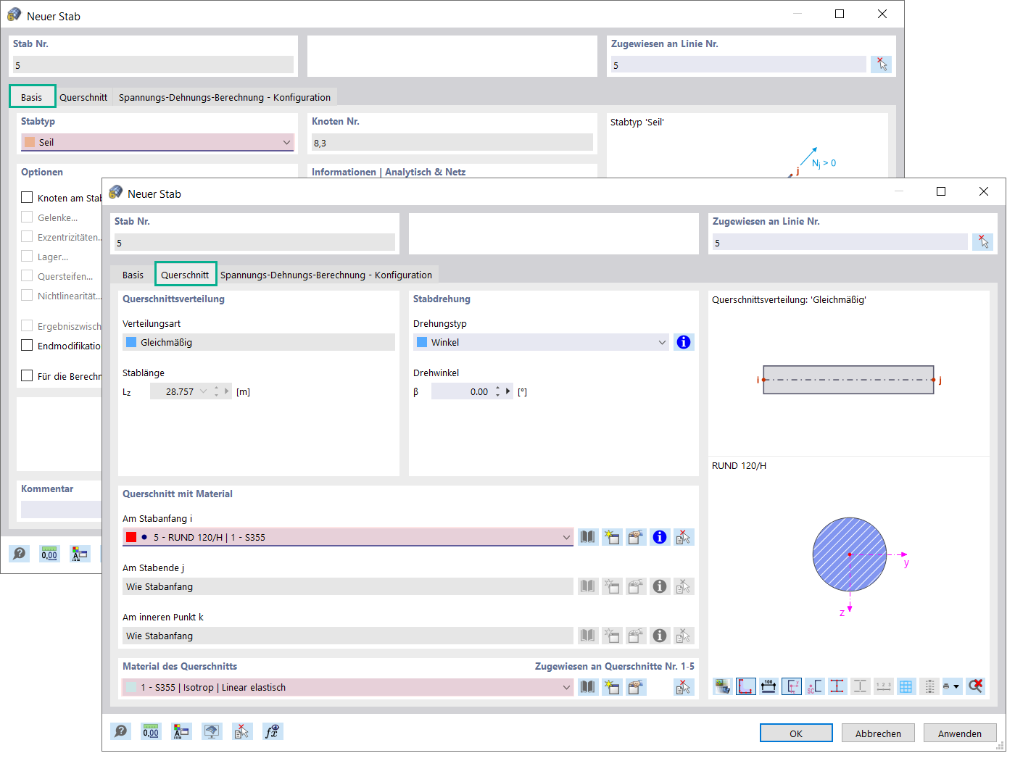Open help in front window footer
The width and height of the screenshot is (1015, 761).
tap(121, 732)
